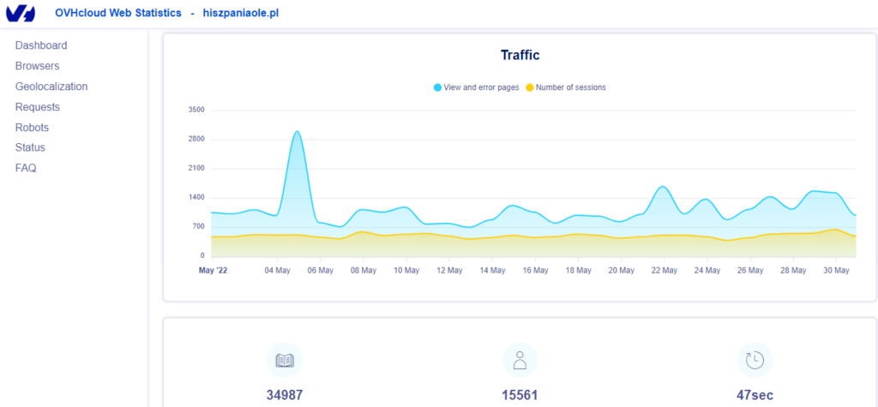Toggle the yellow 'Number of sessions' legend dot
This screenshot has width=878, height=407.
pos(530,87)
